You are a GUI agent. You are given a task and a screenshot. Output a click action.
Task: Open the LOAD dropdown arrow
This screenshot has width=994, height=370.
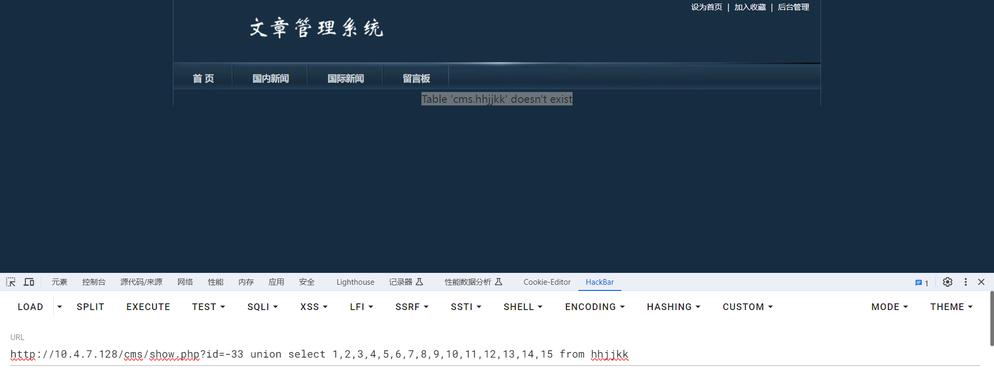pyautogui.click(x=60, y=307)
